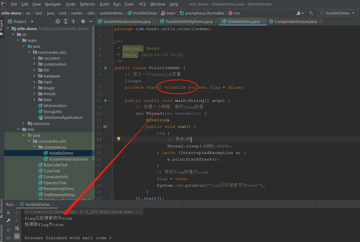The image size is (360, 242).
Task: Switch to VolatileVisibilityDemo.java tab
Action: (x=188, y=21)
